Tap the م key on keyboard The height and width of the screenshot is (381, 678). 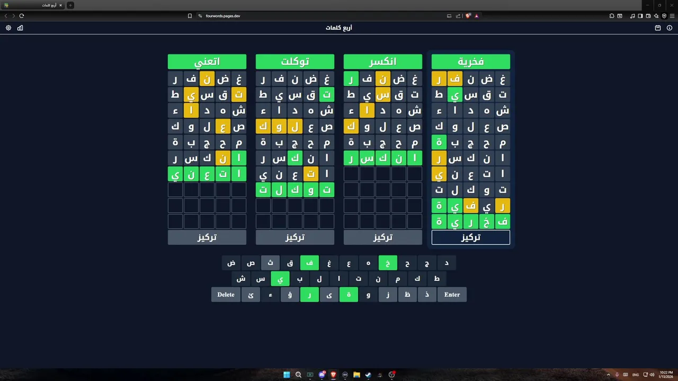pos(398,279)
